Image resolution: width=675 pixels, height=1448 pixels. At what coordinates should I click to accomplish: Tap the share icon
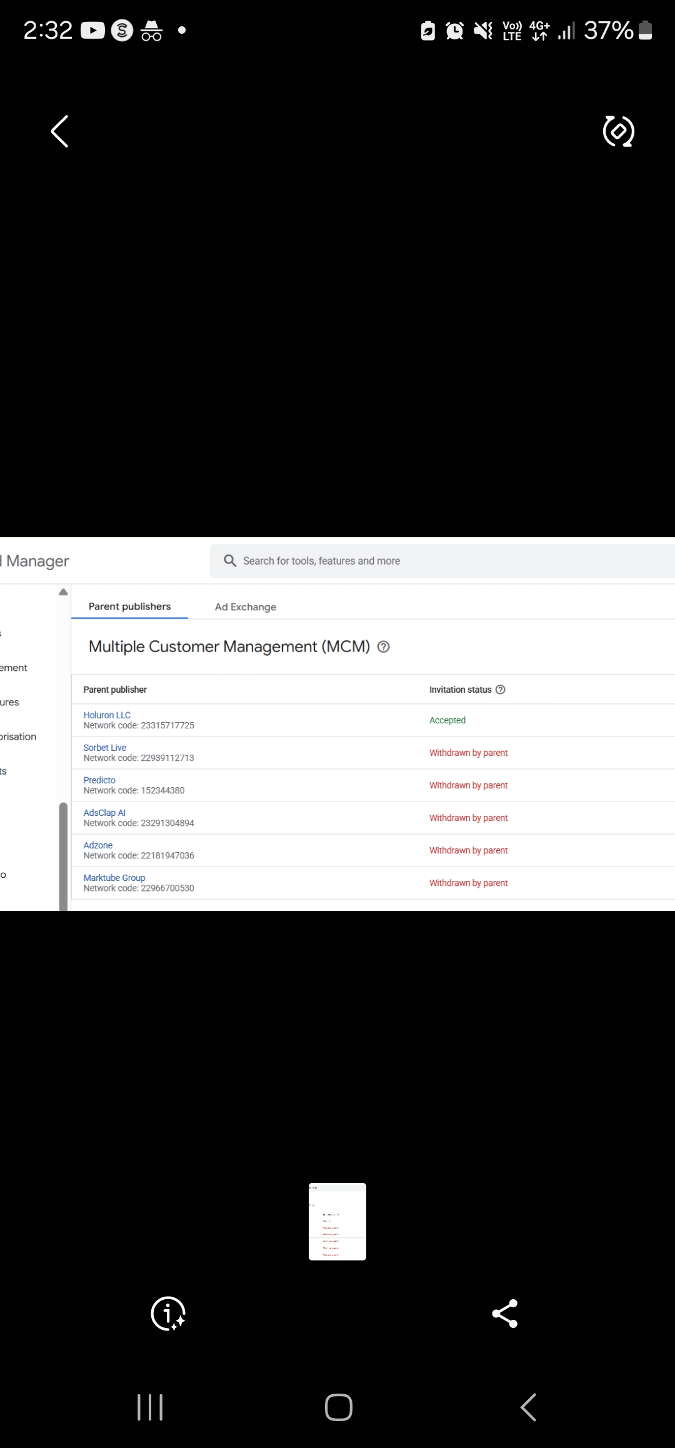(x=505, y=1313)
